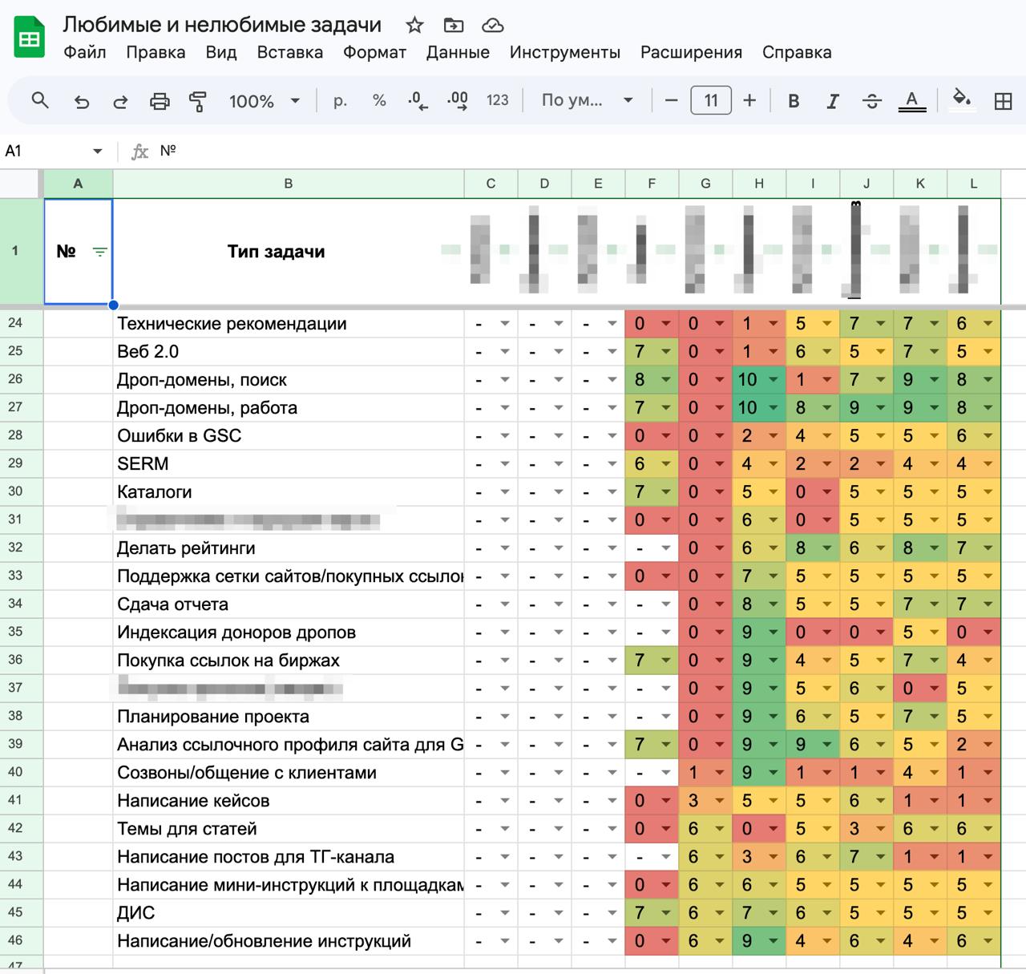The image size is (1026, 974).
Task: Star the document with the star icon
Action: (x=414, y=26)
